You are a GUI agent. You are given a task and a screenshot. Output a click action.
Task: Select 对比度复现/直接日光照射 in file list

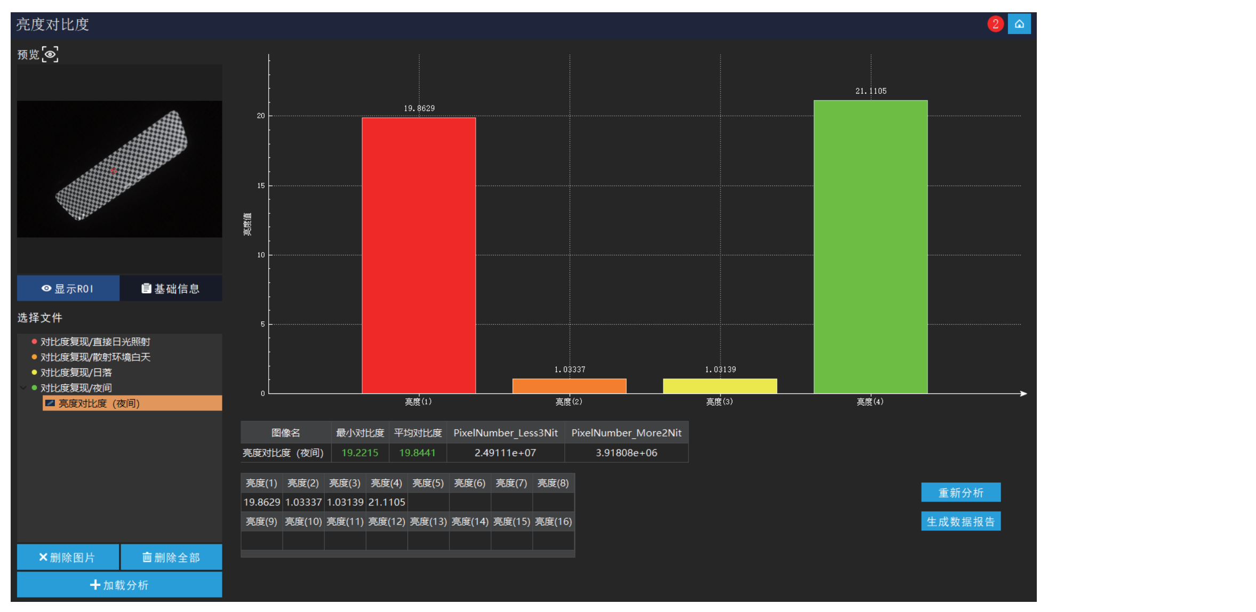(x=95, y=342)
